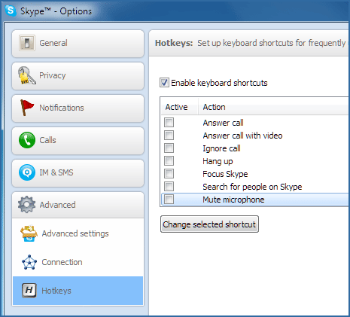Uncheck Enable keyboard shortcuts
The width and height of the screenshot is (350, 317).
coord(164,83)
